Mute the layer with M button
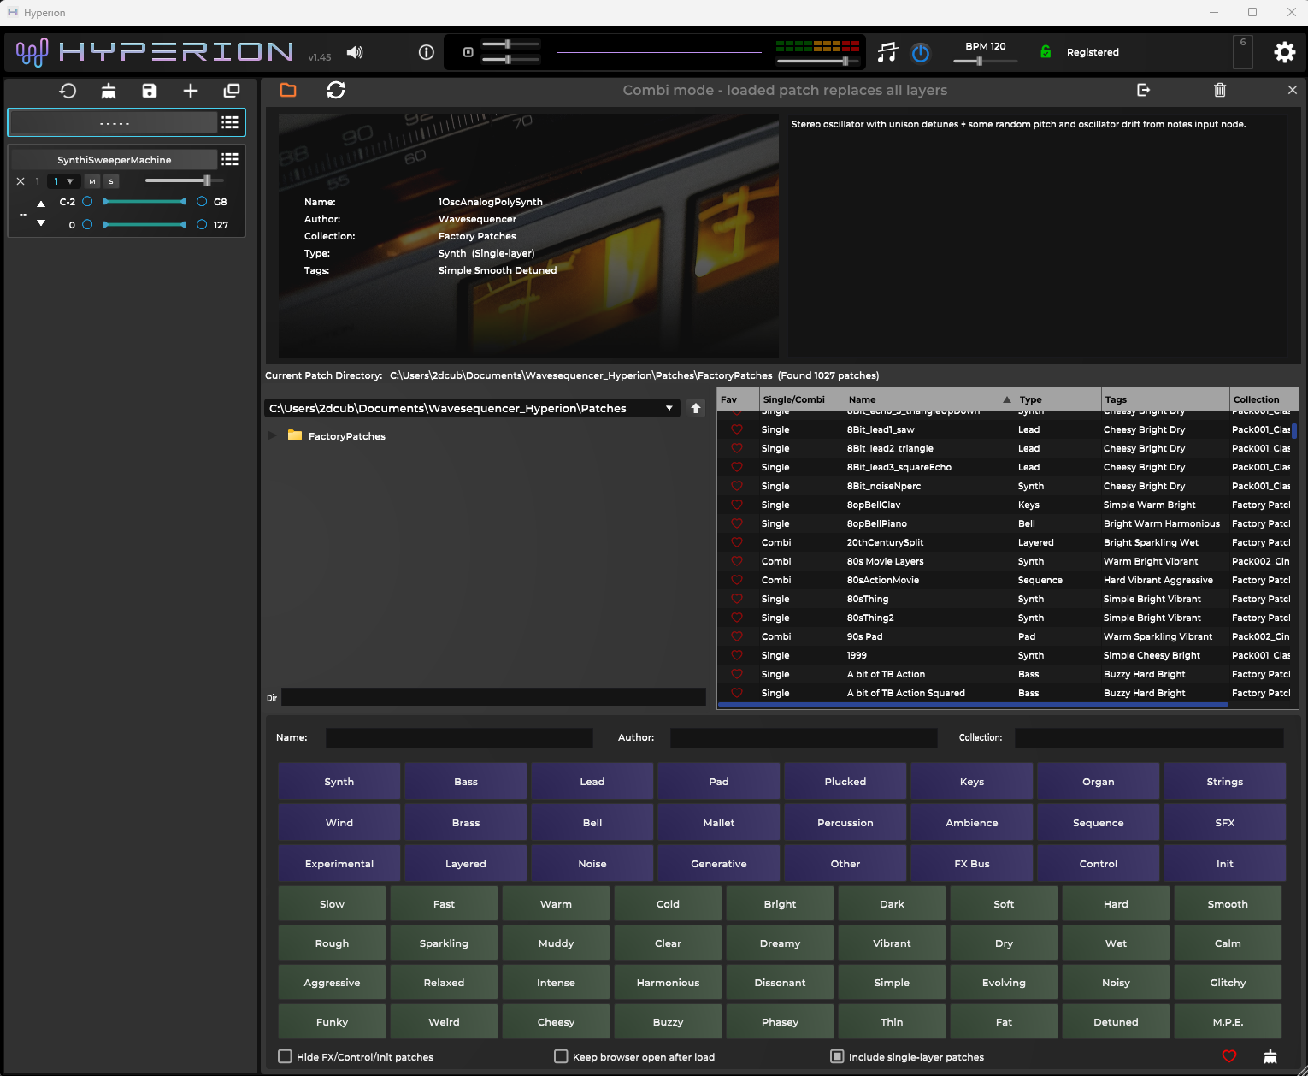1308x1076 pixels. [x=92, y=181]
